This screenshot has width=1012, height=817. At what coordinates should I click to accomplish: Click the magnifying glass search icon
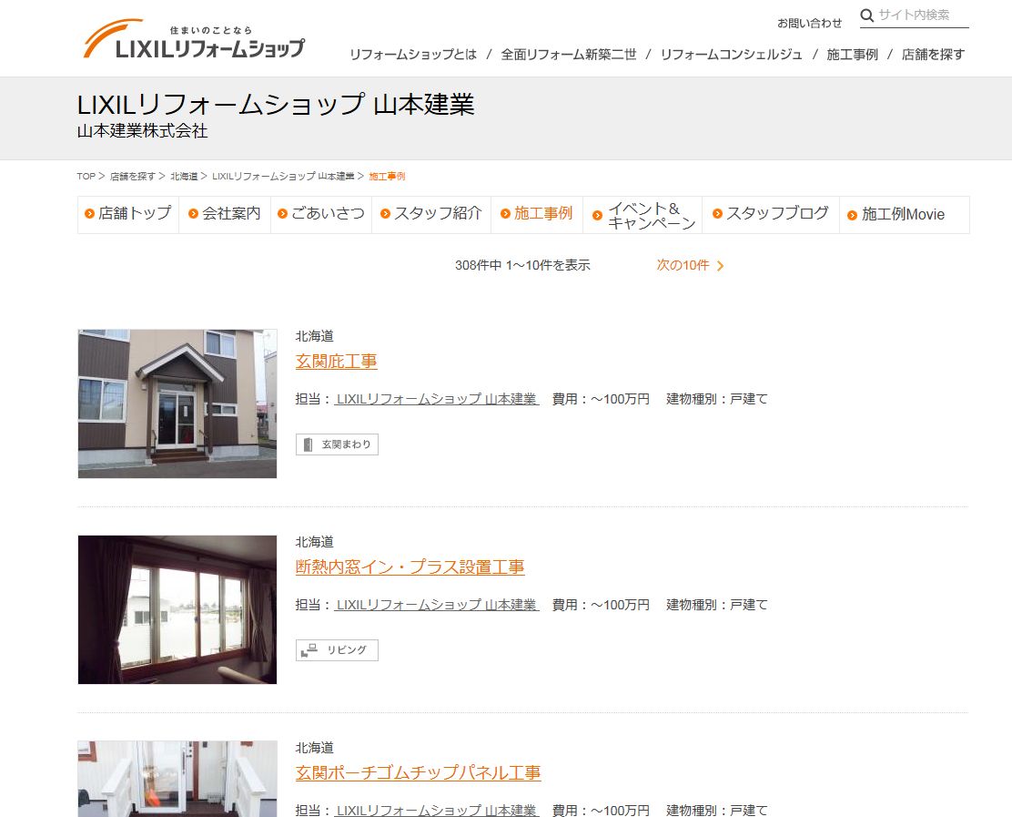pyautogui.click(x=867, y=15)
